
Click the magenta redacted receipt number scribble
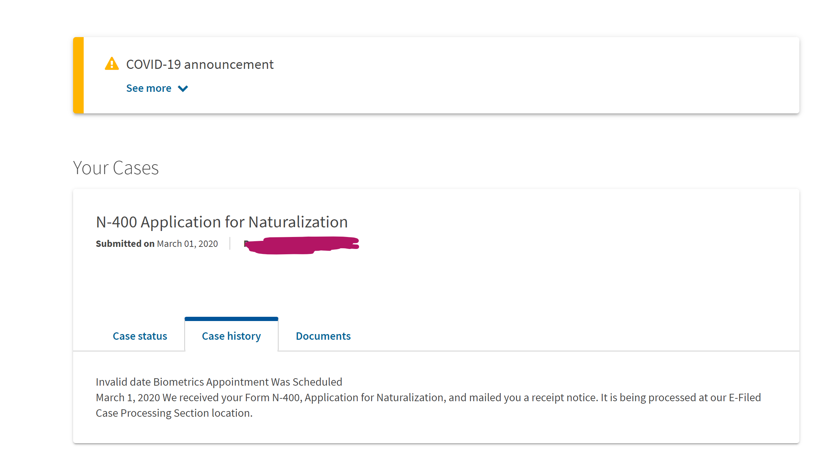pyautogui.click(x=302, y=245)
